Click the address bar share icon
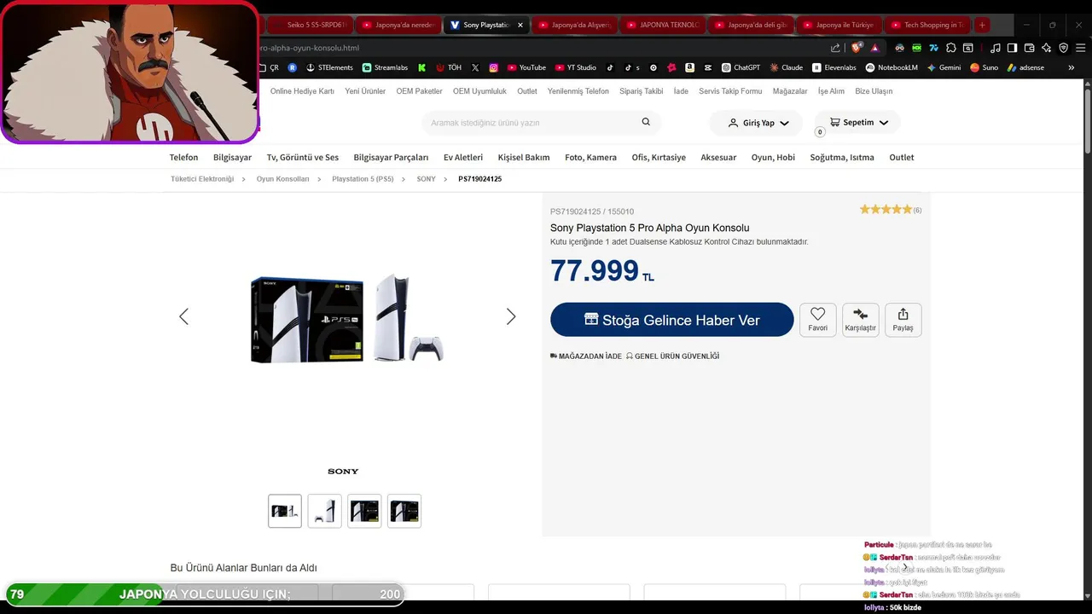1092x614 pixels. pos(835,48)
